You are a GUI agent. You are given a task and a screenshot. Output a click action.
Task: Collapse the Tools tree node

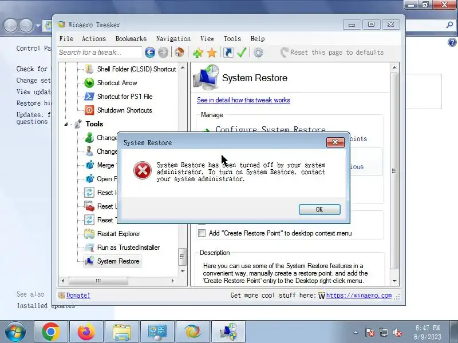pyautogui.click(x=66, y=124)
